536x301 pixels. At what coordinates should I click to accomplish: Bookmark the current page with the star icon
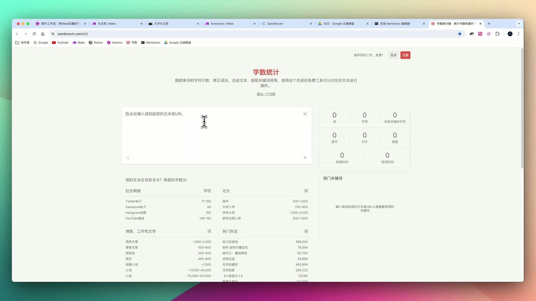tap(460, 33)
